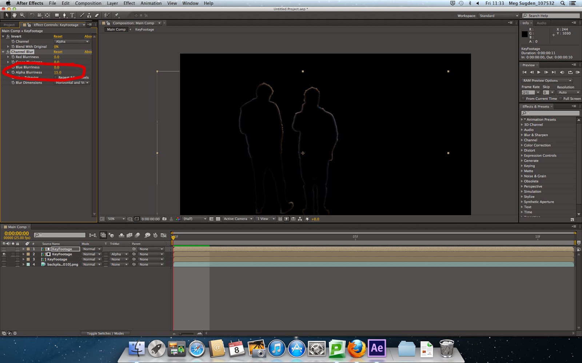The width and height of the screenshot is (582, 363).
Task: Open the 1 View layout dropdown
Action: (x=266, y=219)
